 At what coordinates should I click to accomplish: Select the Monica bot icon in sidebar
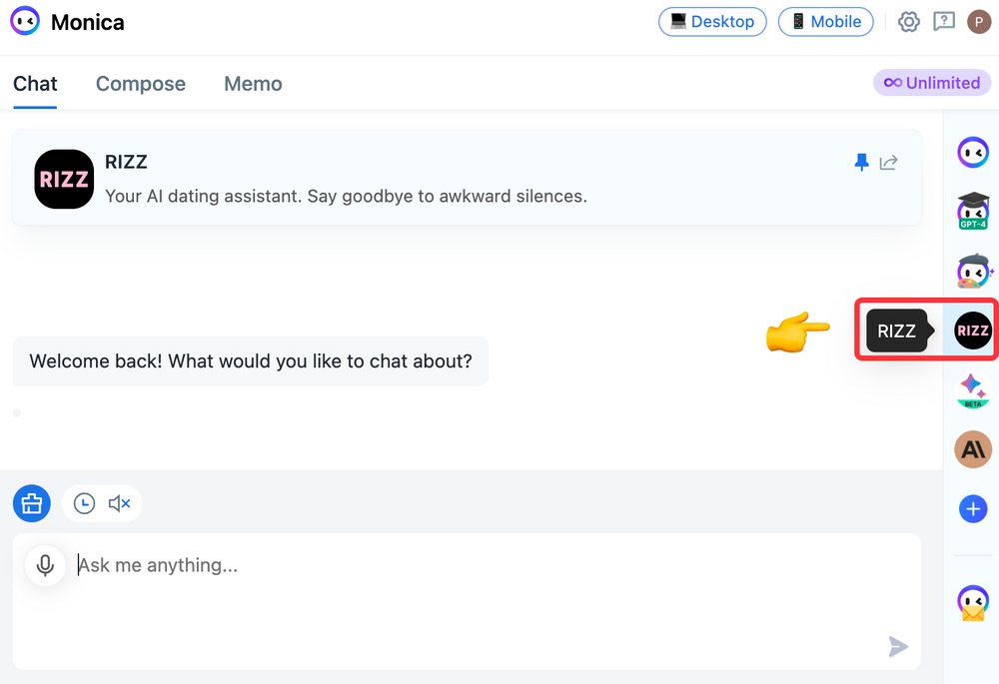[972, 152]
